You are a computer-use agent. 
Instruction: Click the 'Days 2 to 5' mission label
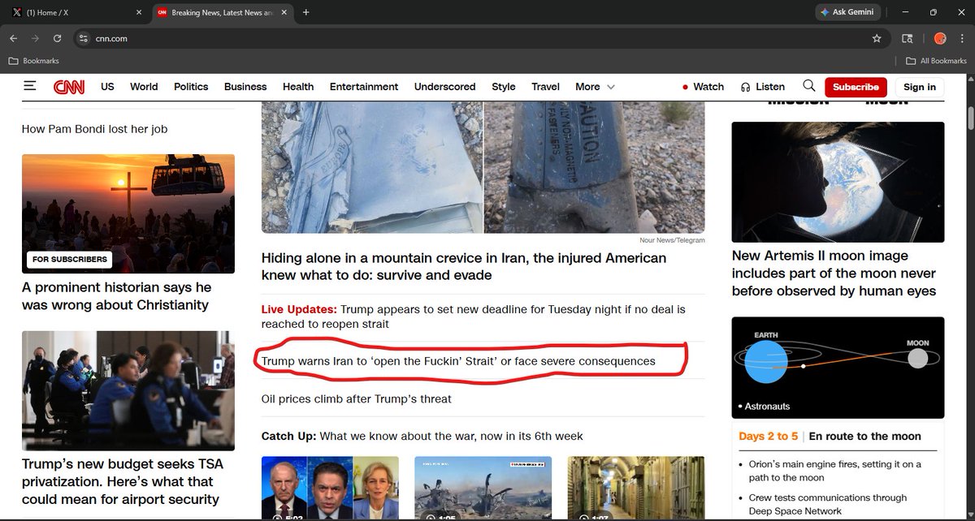click(x=769, y=436)
